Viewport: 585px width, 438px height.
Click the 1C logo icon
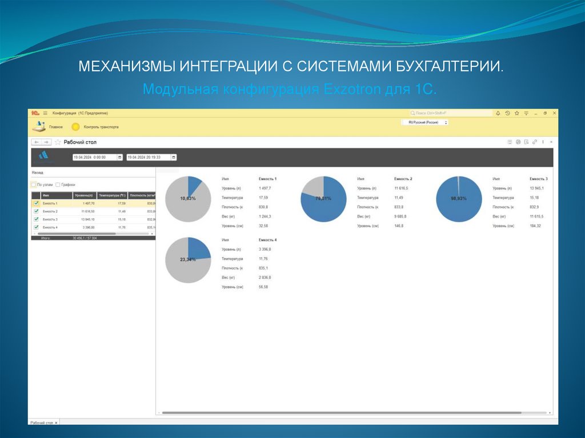[35, 112]
